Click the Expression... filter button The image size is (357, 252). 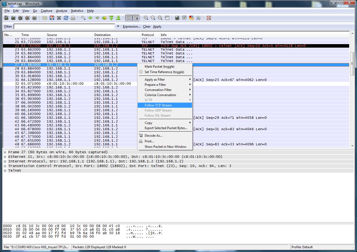[x=131, y=27]
